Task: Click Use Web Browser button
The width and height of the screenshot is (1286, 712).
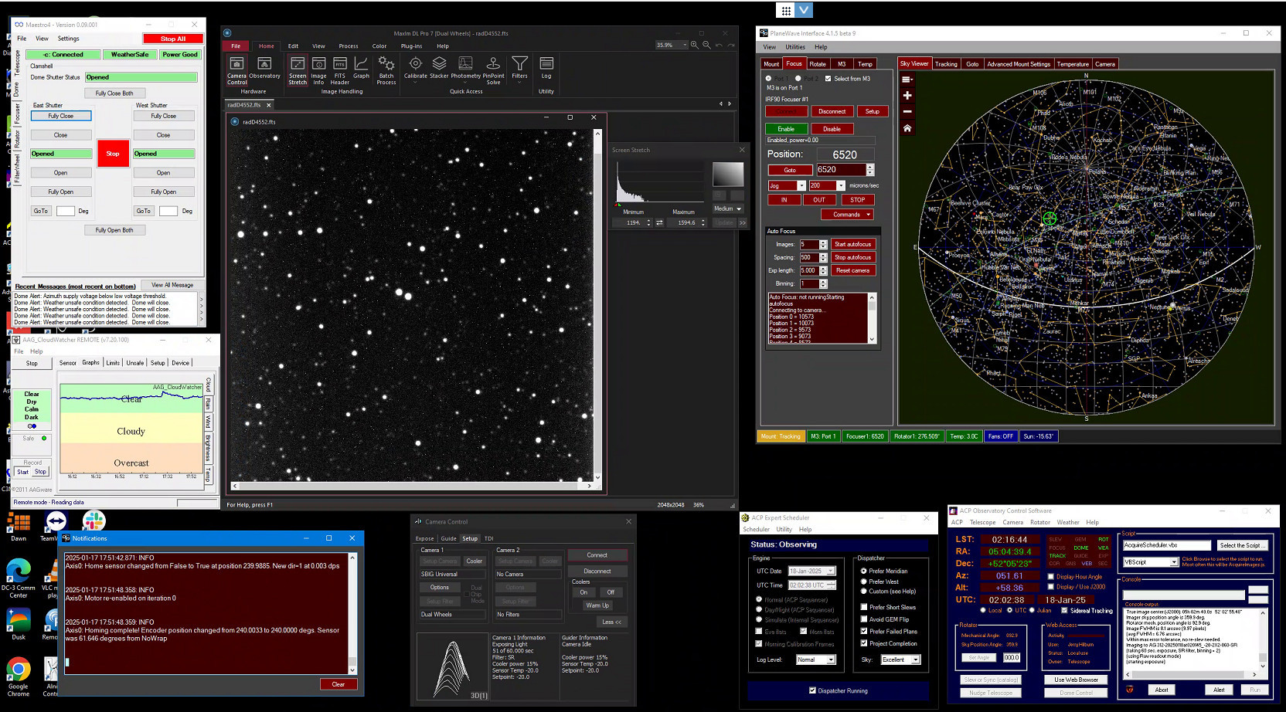Action: [1077, 680]
